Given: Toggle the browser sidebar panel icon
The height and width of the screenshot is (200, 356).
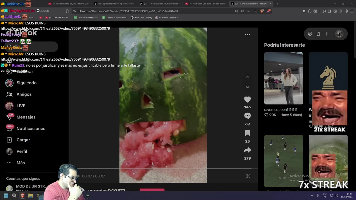Looking at the screenshot, I should coord(330,11).
